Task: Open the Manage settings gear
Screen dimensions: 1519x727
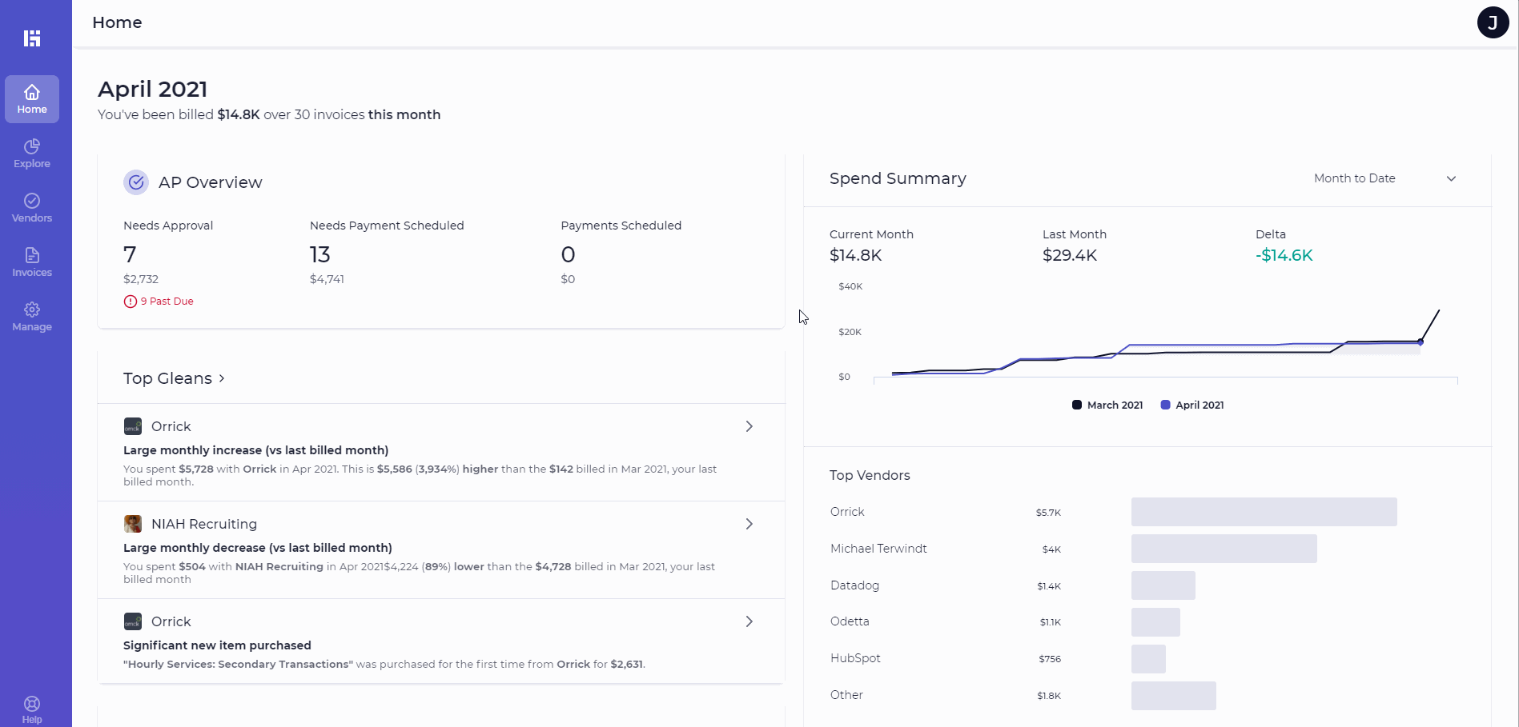Action: point(32,317)
